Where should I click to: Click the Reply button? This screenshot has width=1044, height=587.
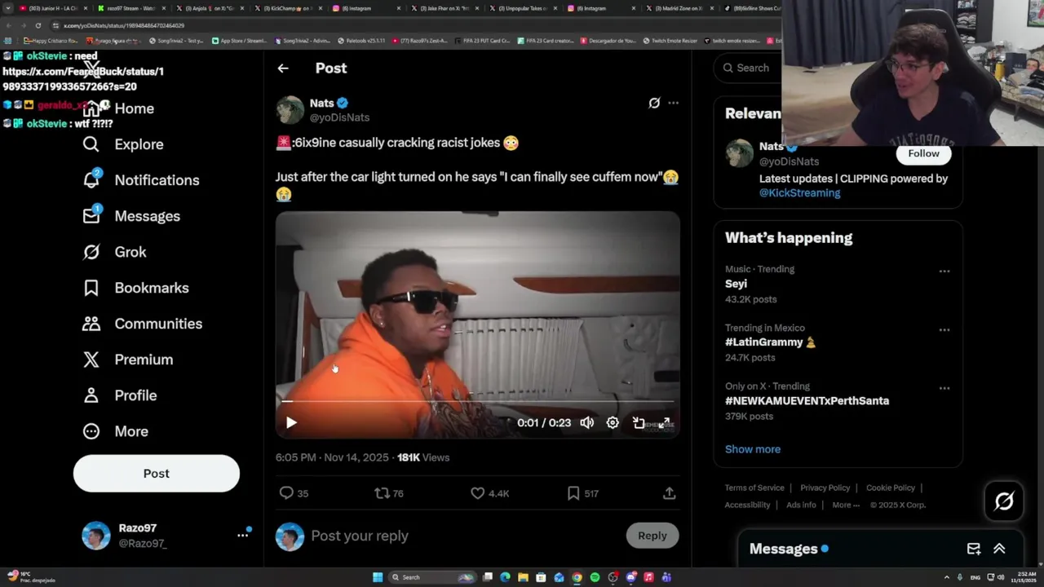tap(652, 536)
